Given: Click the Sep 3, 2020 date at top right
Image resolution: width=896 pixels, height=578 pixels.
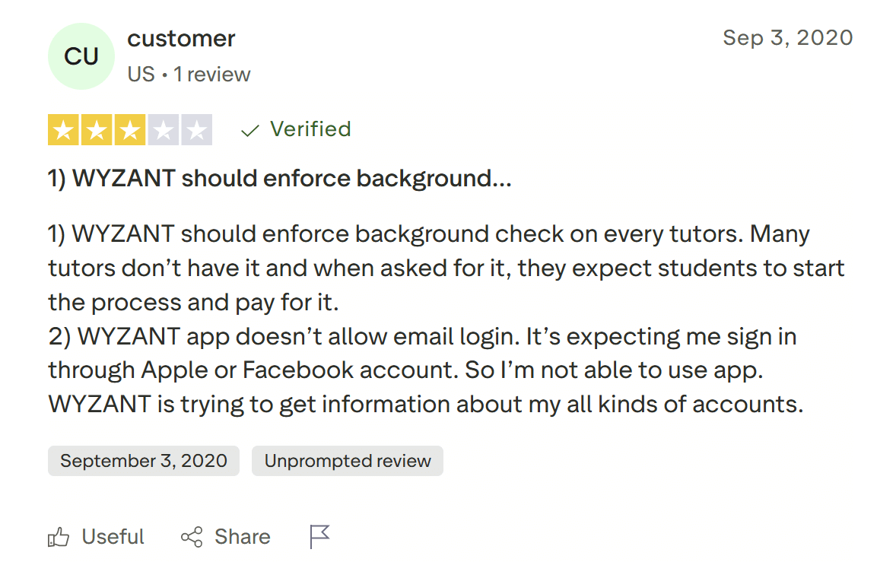Looking at the screenshot, I should pyautogui.click(x=787, y=37).
